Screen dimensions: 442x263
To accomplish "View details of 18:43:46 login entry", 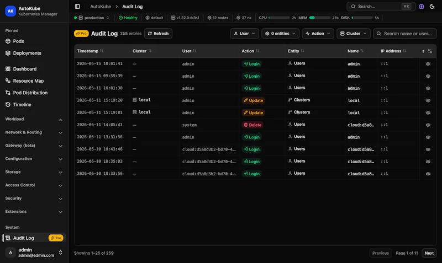I will coord(428,149).
